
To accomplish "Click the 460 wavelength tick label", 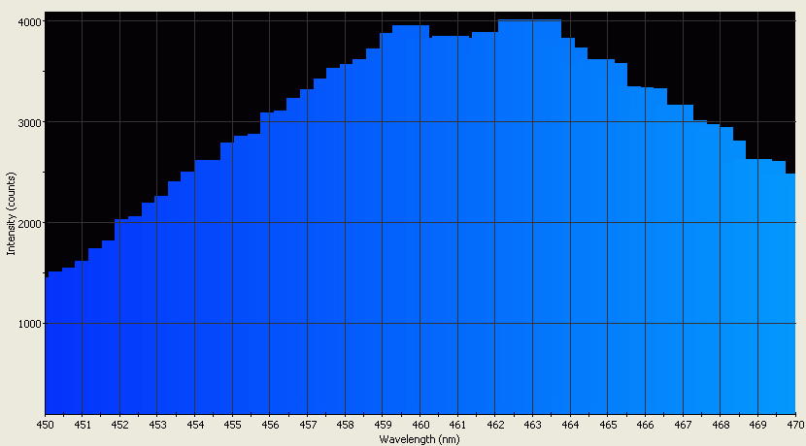I will pos(420,425).
